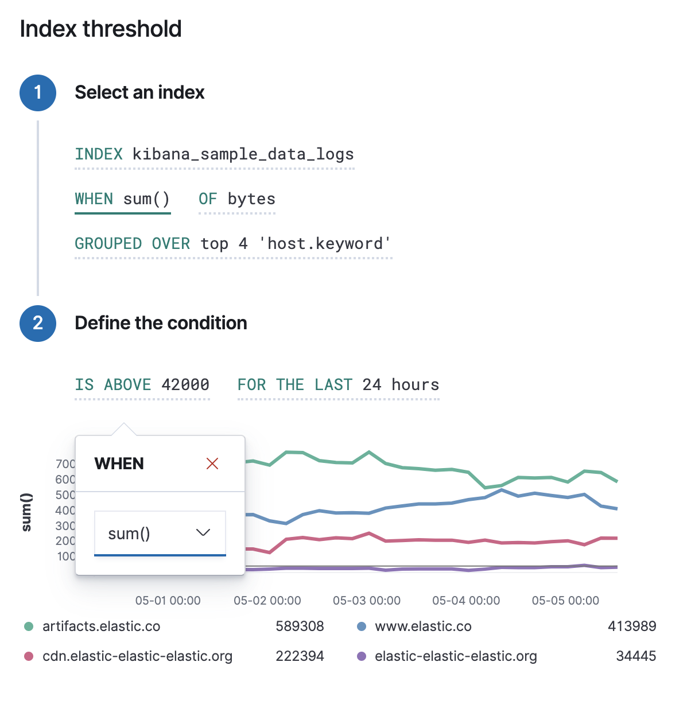Viewport: 691px width, 701px height.
Task: Toggle the www.elastic.co series via blue dot
Action: point(361,626)
